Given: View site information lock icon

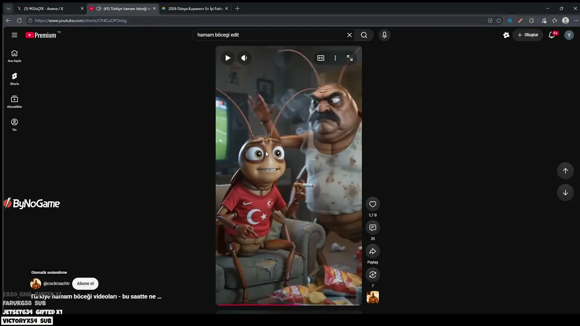Looking at the screenshot, I should [x=30, y=20].
